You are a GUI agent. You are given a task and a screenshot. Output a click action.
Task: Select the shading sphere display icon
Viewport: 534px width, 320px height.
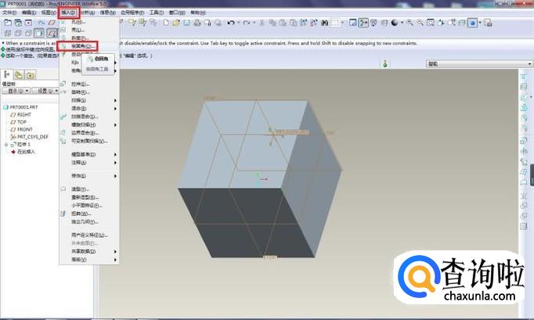[x=395, y=23]
